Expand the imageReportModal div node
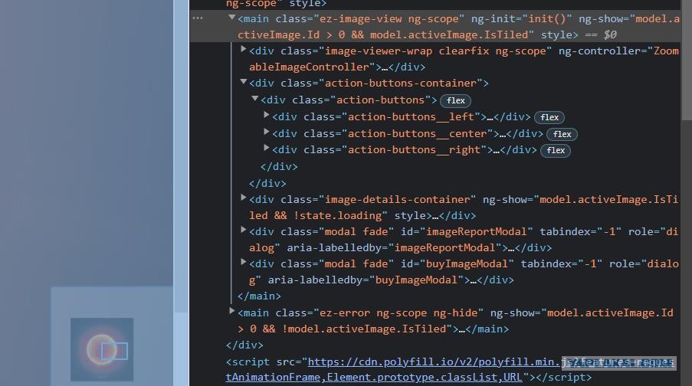The height and width of the screenshot is (386, 692). pos(243,230)
